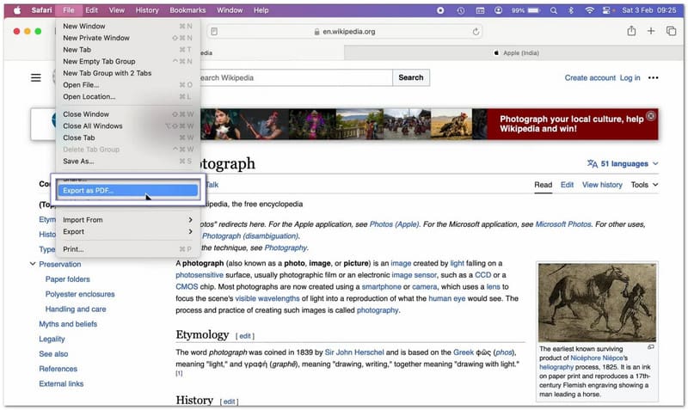Open the Bookmarks menu

click(187, 10)
